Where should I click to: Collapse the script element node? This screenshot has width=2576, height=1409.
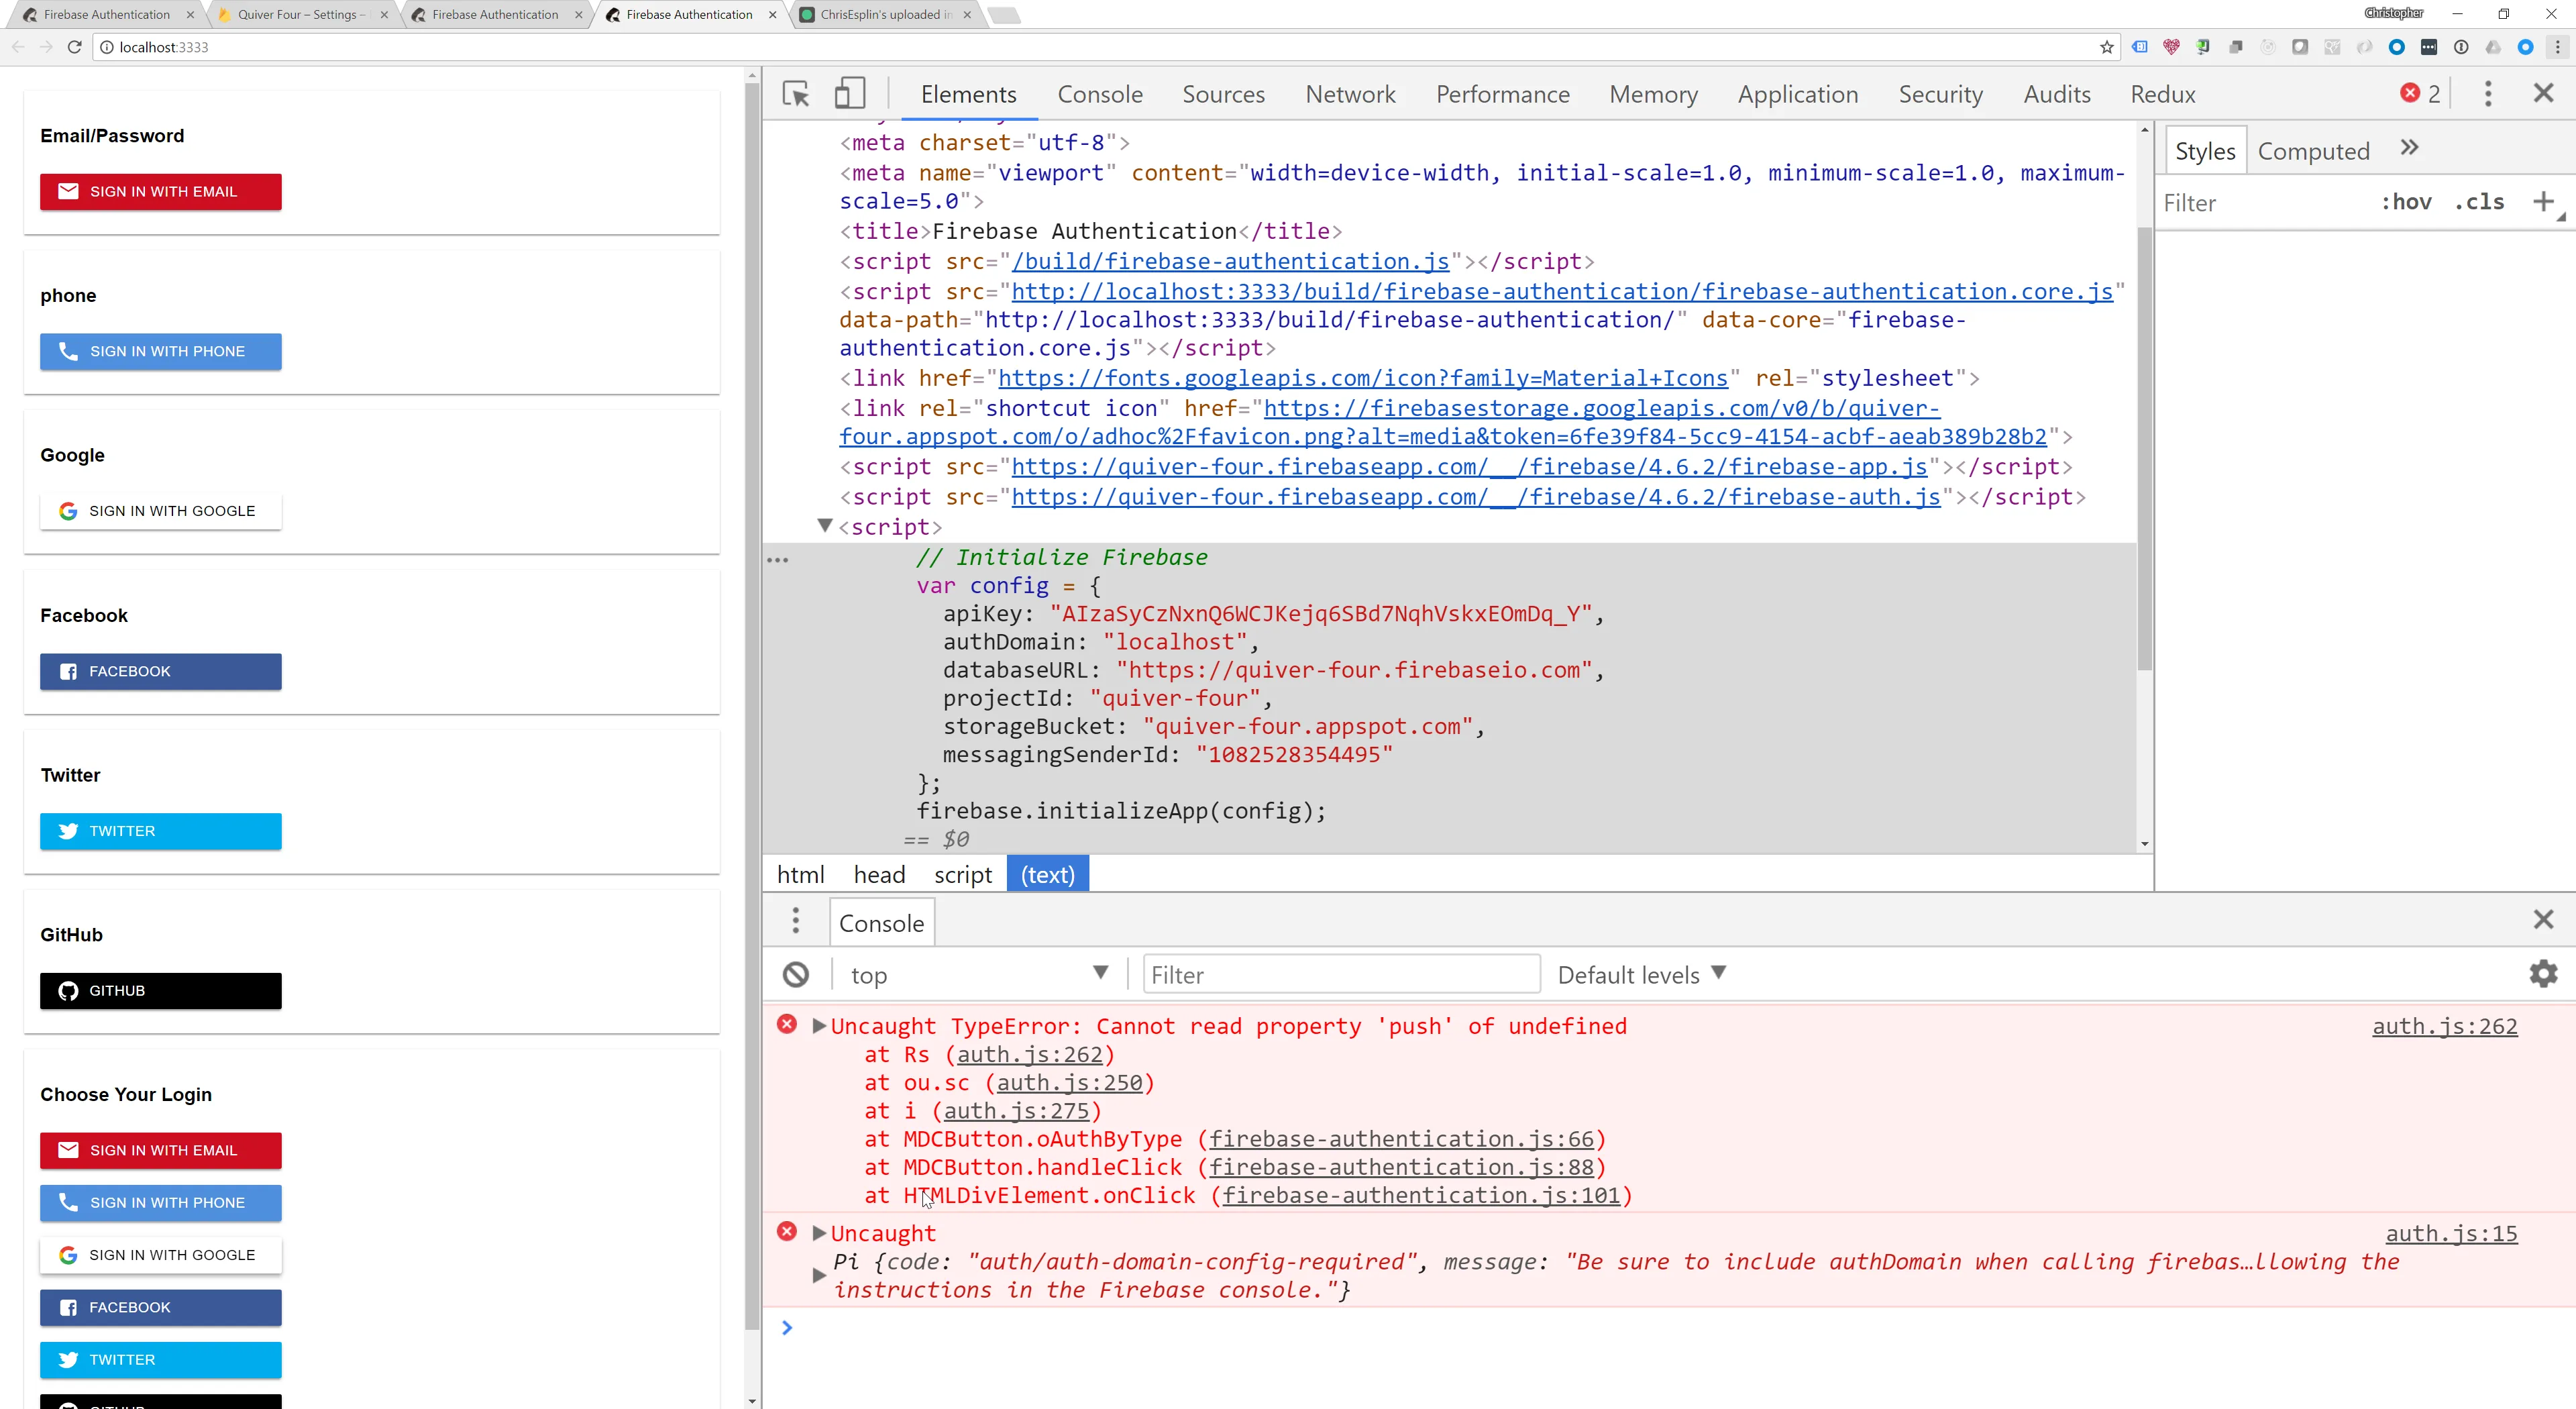[x=825, y=526]
